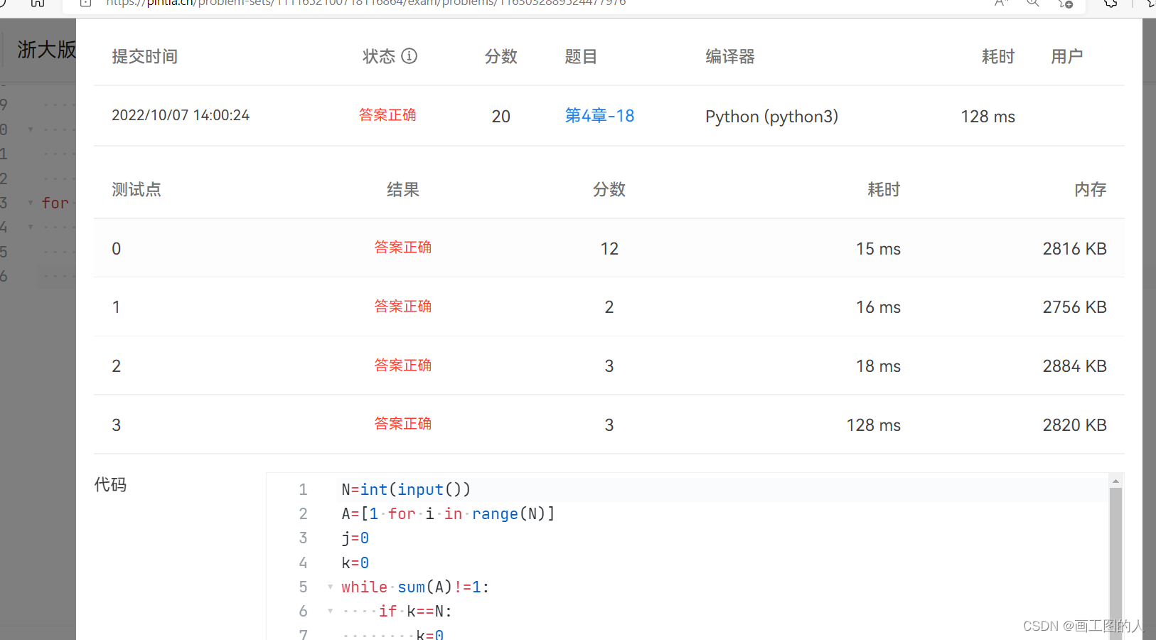The image size is (1156, 640).
Task: View site information icon in address bar
Action: 86,3
